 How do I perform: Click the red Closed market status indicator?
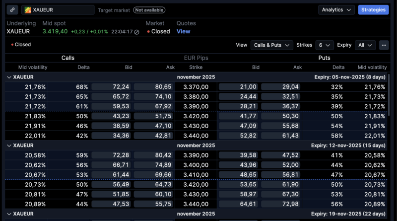[x=149, y=32]
